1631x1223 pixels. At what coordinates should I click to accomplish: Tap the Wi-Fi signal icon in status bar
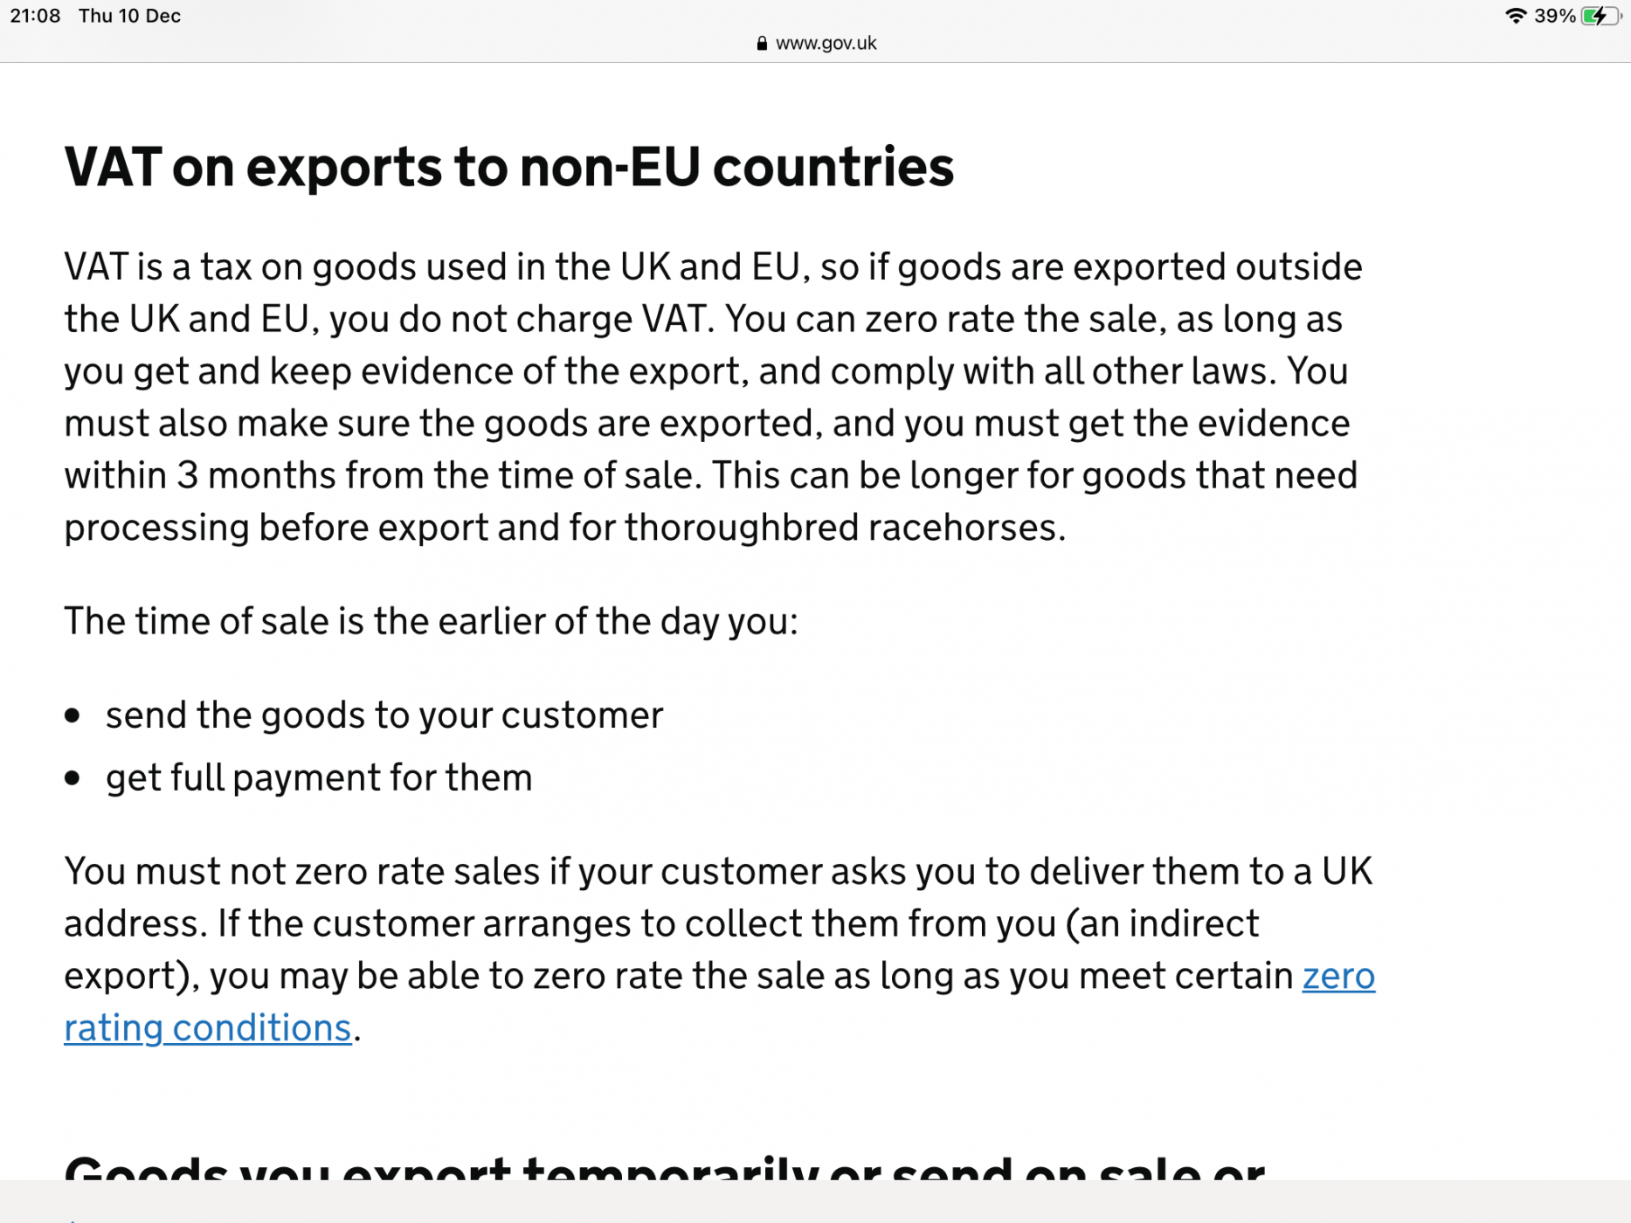1516,16
